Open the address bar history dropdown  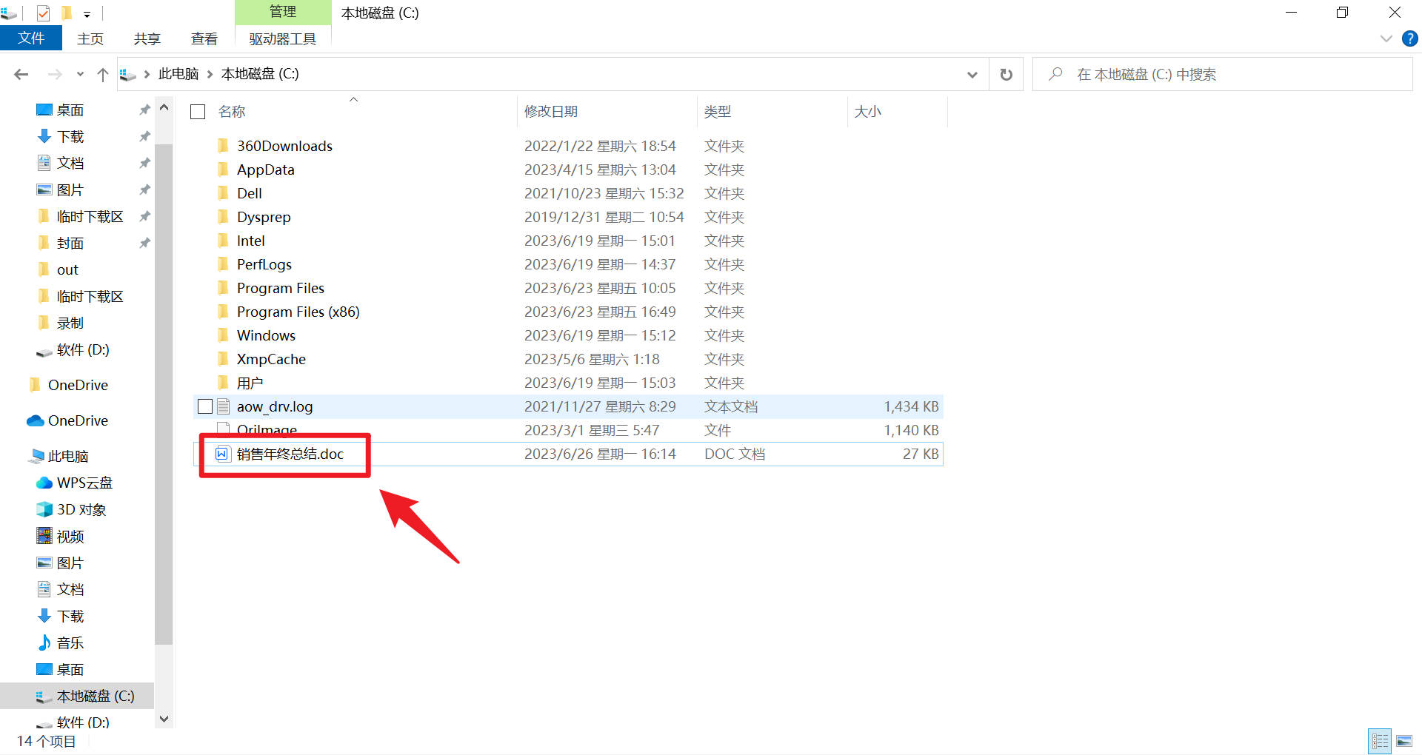pos(972,74)
